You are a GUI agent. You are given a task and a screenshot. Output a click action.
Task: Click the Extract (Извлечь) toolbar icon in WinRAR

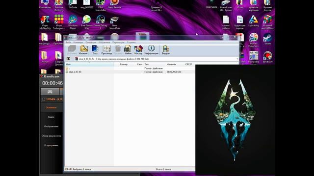tap(84, 50)
